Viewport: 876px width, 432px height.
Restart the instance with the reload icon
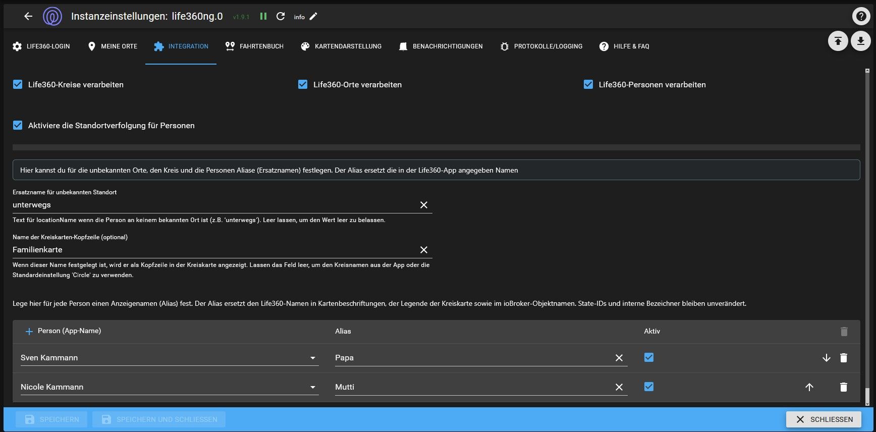pyautogui.click(x=281, y=16)
